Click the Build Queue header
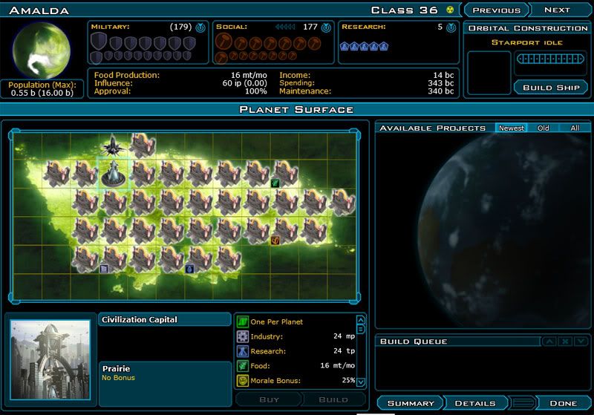This screenshot has height=415, width=594. 414,342
